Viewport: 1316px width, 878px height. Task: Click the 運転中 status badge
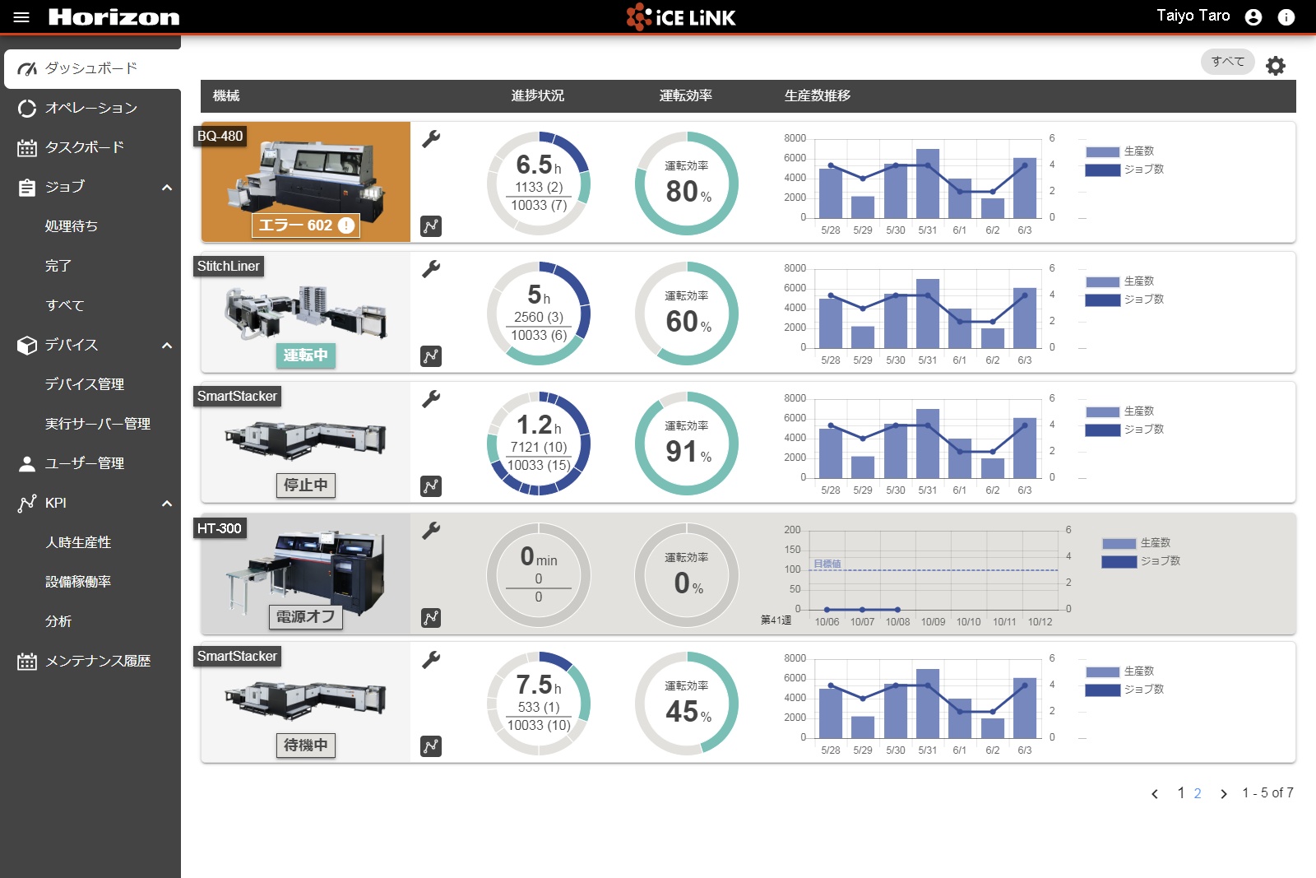click(x=305, y=355)
